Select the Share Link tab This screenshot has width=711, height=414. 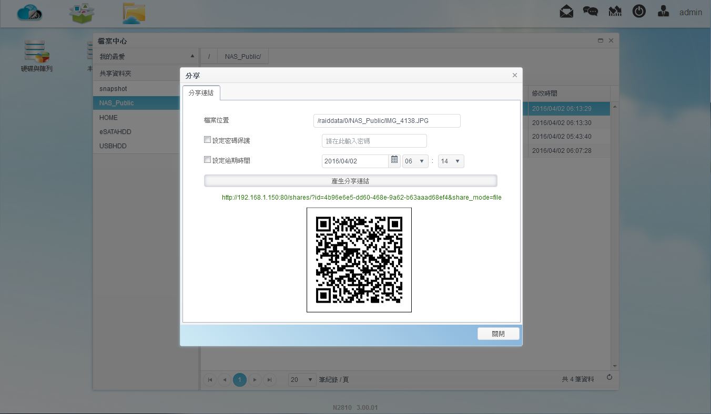(201, 92)
